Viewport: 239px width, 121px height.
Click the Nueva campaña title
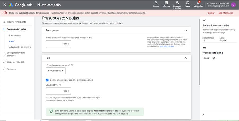(49, 5)
